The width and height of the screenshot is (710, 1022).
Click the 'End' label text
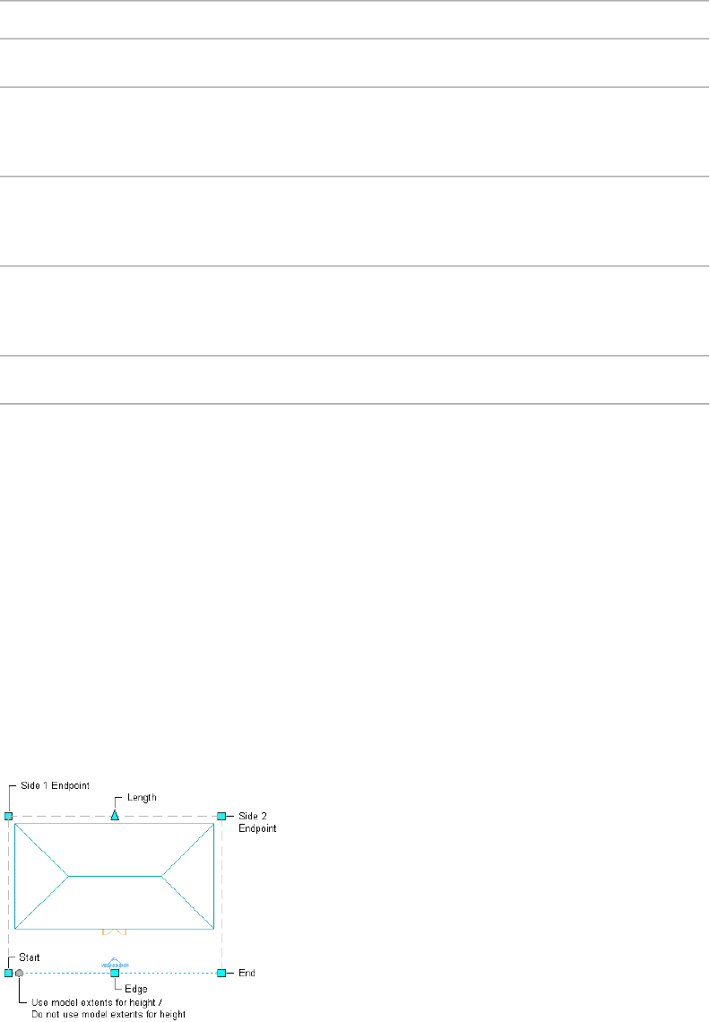coord(247,973)
